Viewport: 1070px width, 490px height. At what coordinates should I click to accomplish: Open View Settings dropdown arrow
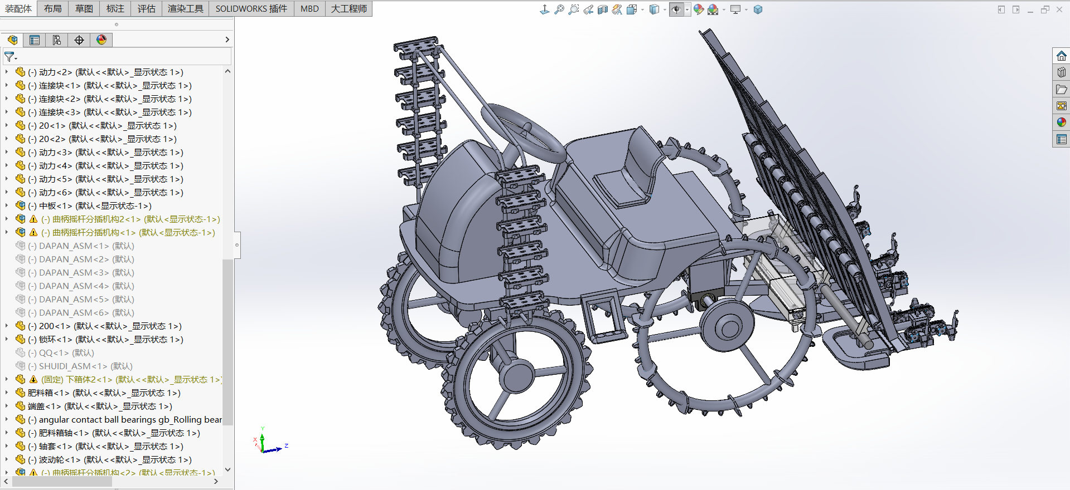pyautogui.click(x=746, y=9)
